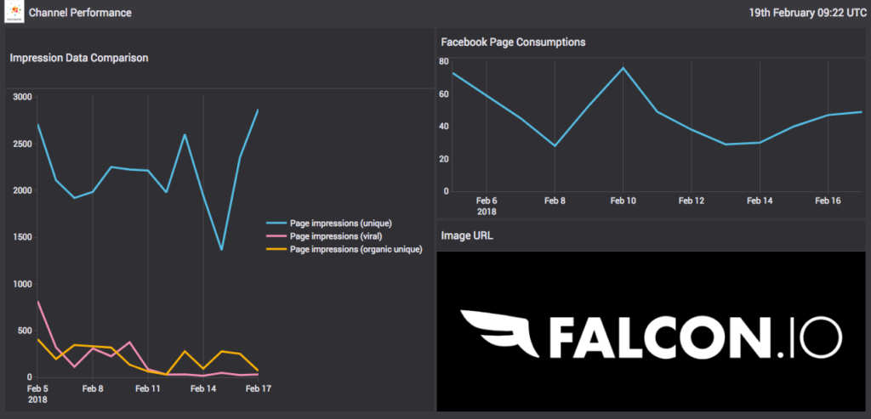Click the Feb 17 endpoint of the blue impressions line
This screenshot has height=419, width=871.
pyautogui.click(x=258, y=110)
